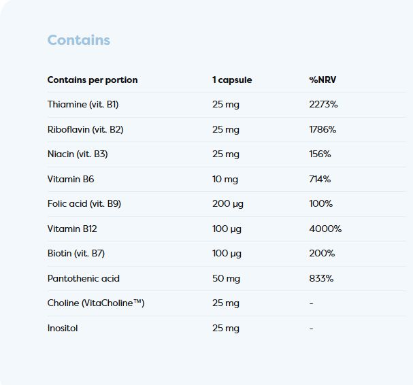This screenshot has height=385, width=413.
Task: Click the 10 mg amount
Action: [x=225, y=179]
